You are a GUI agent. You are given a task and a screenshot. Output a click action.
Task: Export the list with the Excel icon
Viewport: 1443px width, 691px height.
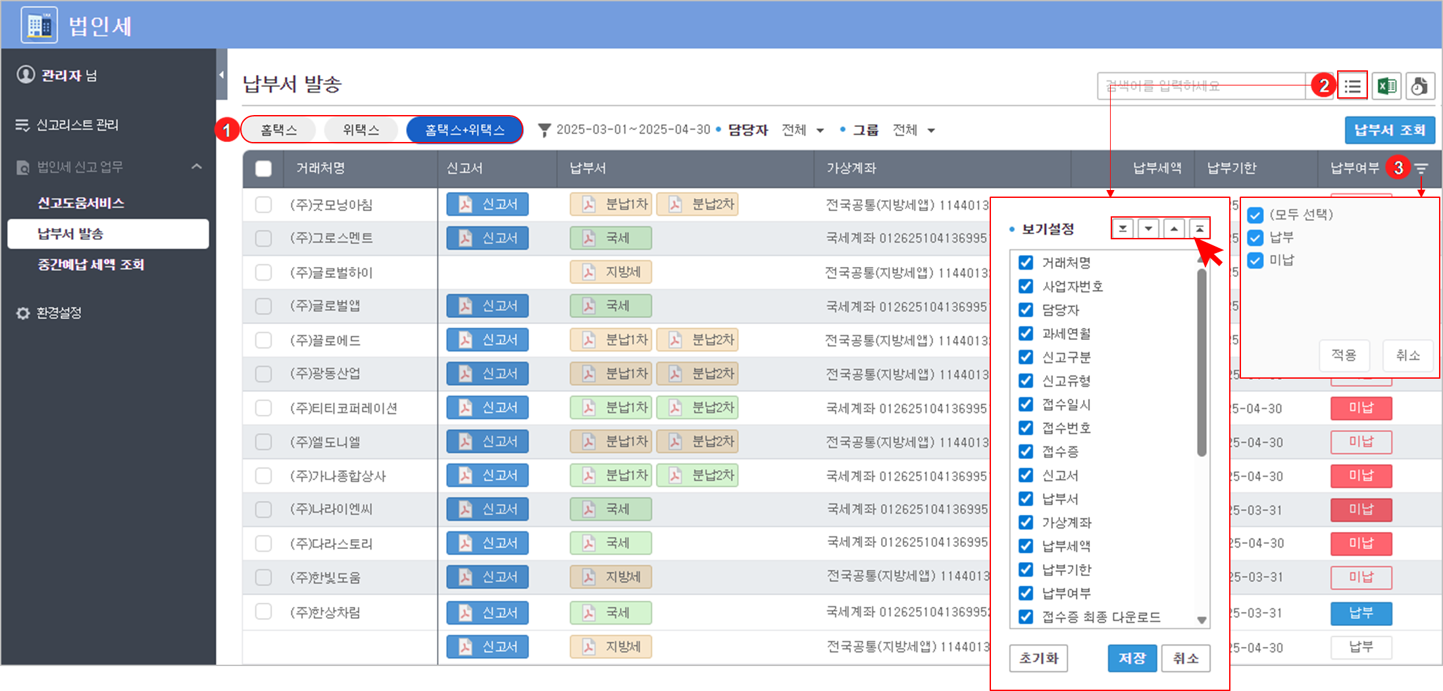pyautogui.click(x=1386, y=86)
